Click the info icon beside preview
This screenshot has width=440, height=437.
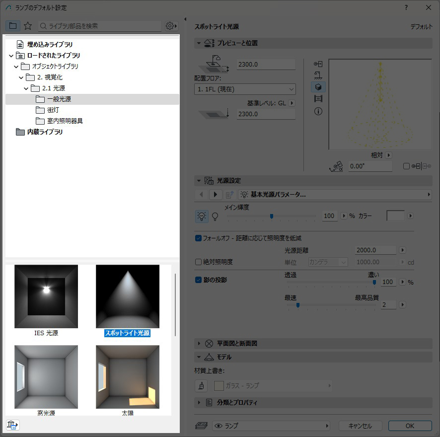click(318, 111)
